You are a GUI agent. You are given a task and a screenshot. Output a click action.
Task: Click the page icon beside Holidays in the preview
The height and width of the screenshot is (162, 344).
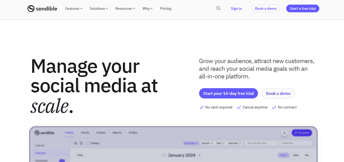coord(81,143)
